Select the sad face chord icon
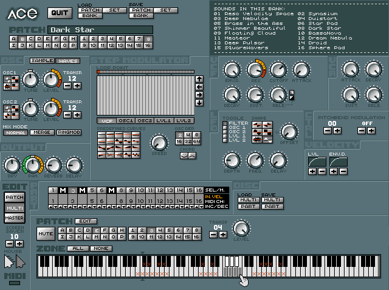 tap(192, 156)
